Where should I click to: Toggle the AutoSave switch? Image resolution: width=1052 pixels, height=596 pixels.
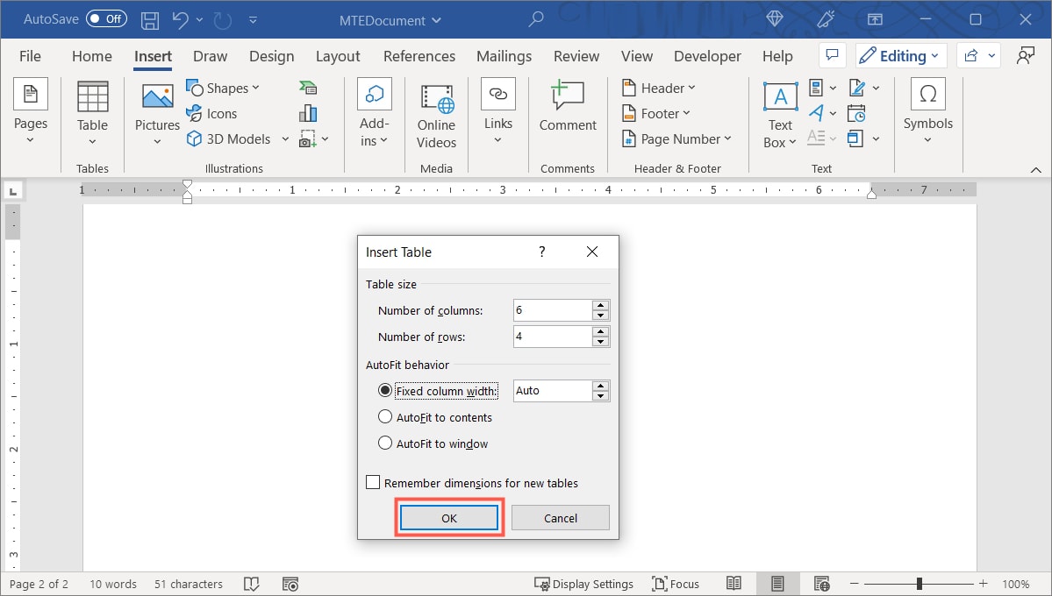(x=106, y=19)
